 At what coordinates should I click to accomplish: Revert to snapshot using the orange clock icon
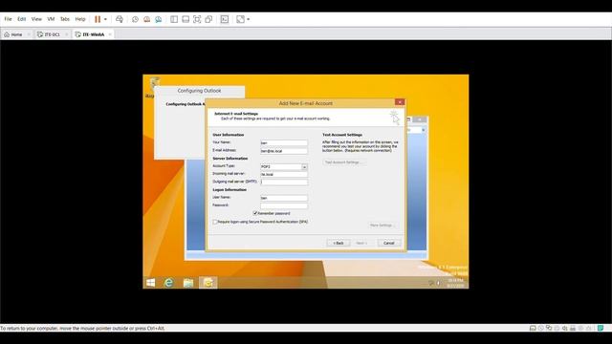pos(146,19)
